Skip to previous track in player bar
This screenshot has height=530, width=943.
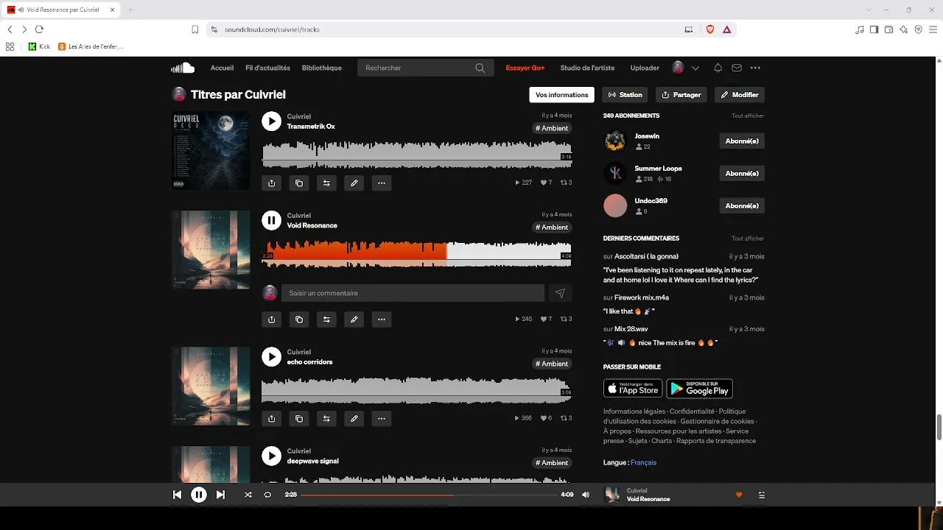pyautogui.click(x=177, y=495)
